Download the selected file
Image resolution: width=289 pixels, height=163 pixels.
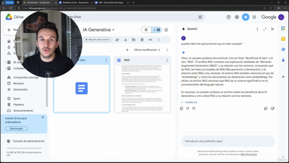click(126, 40)
